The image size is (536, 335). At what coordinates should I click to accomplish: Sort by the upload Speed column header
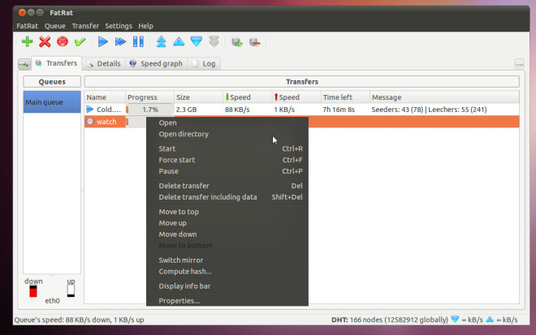tap(296, 97)
